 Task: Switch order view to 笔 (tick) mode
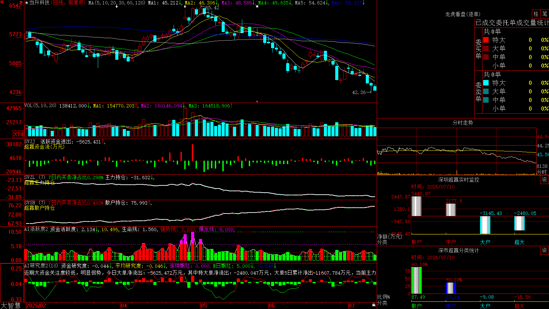tap(545, 14)
